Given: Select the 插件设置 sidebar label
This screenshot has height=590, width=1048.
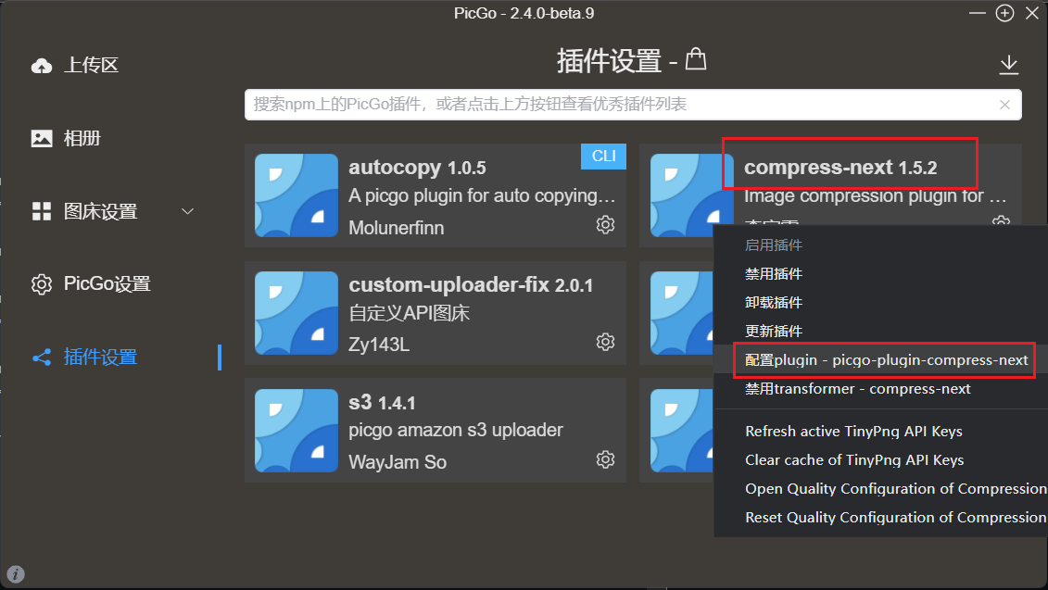Looking at the screenshot, I should pyautogui.click(x=100, y=357).
